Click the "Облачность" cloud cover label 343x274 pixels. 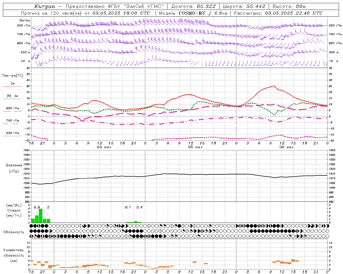(x=14, y=232)
